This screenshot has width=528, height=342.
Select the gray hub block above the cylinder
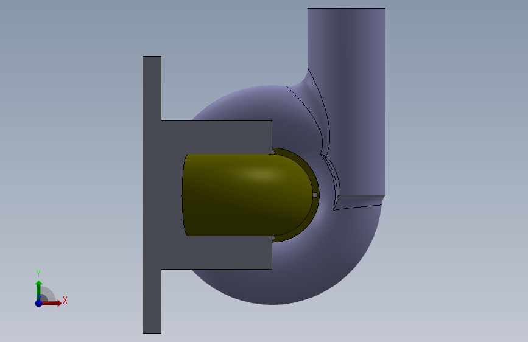[216, 137]
